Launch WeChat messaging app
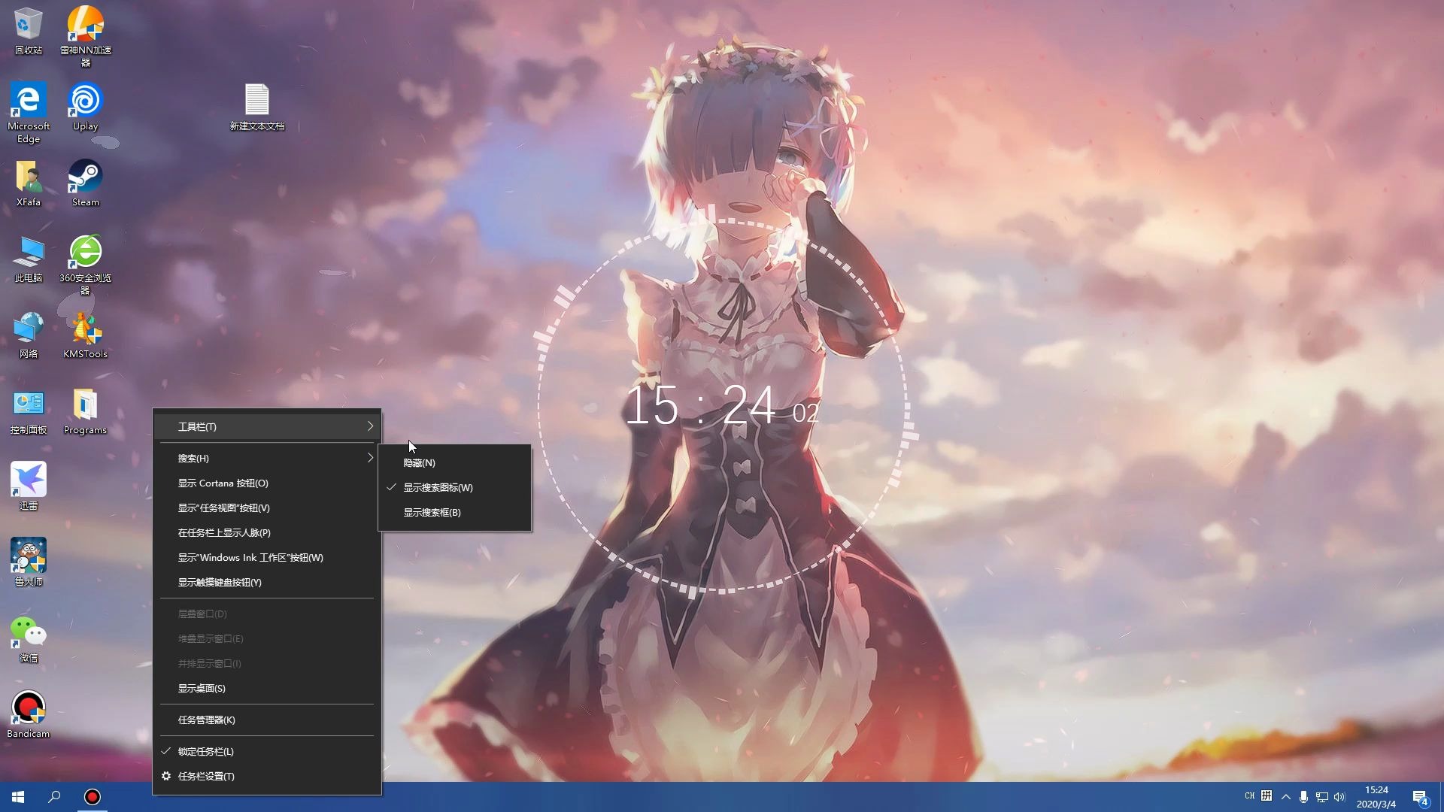The height and width of the screenshot is (812, 1444). point(27,632)
